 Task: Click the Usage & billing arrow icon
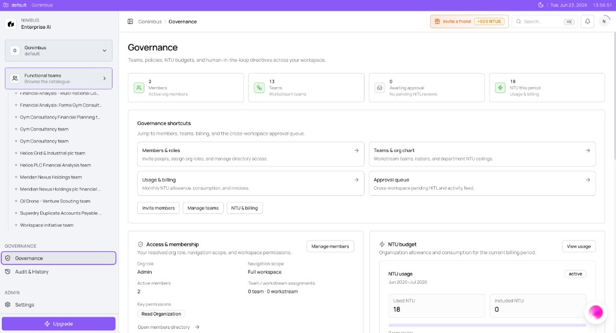pos(356,180)
